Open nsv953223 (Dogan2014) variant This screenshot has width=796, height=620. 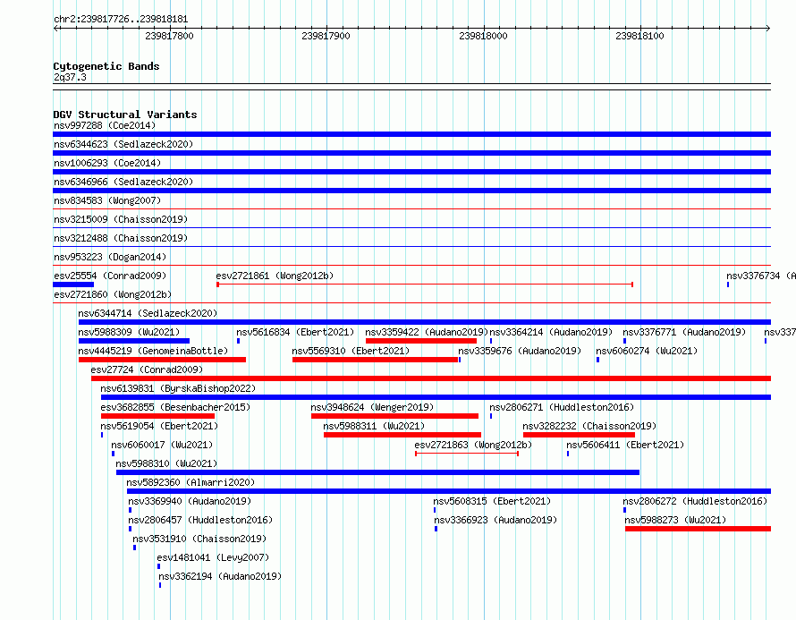[x=110, y=257]
